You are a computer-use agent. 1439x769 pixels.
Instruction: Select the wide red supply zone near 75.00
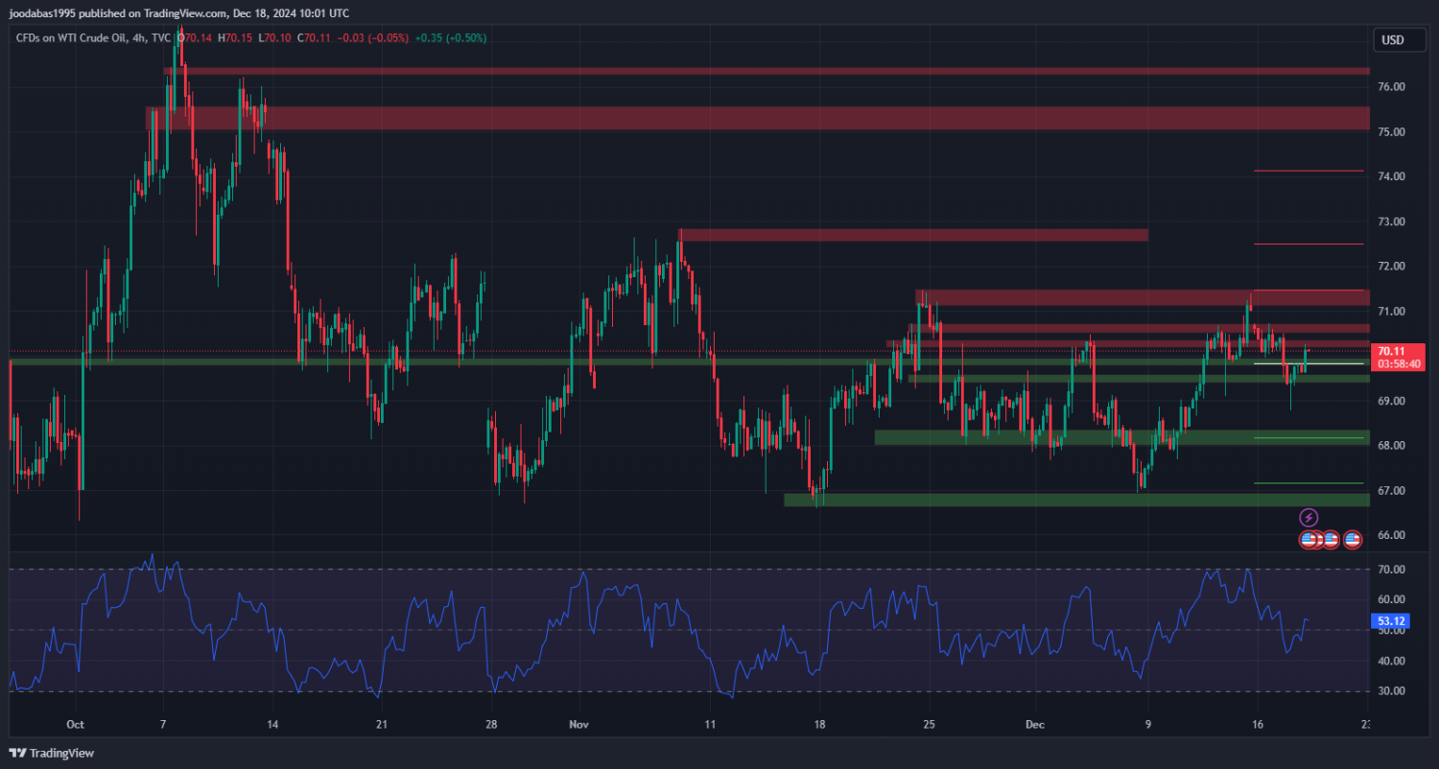[x=758, y=118]
